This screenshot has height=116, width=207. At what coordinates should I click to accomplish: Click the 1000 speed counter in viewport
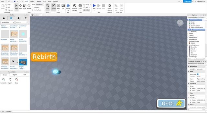click(171, 104)
